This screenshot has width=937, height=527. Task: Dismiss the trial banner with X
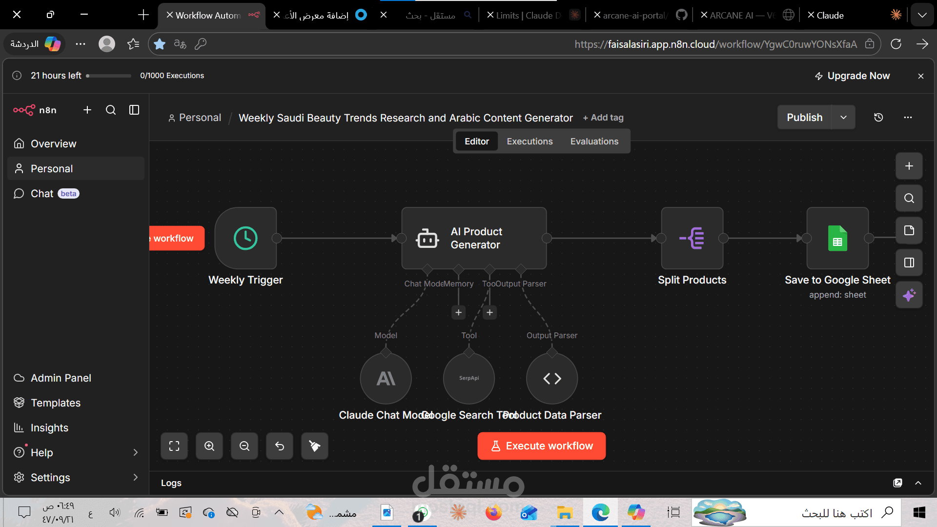point(921,76)
